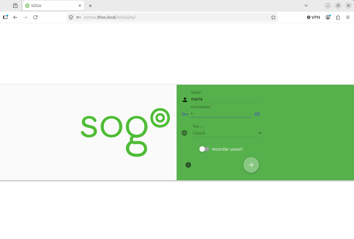Show the password with the eye icon

point(257,114)
